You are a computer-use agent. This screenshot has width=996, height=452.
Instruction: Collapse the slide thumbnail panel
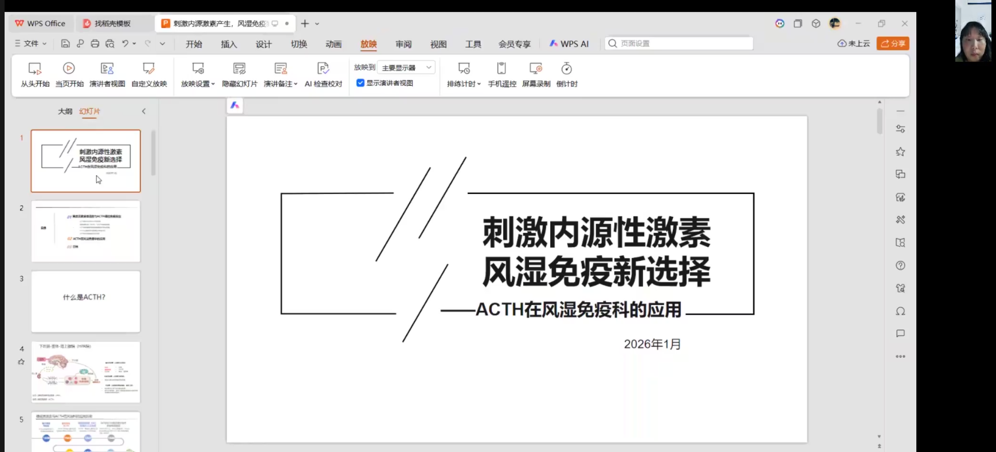tap(144, 112)
